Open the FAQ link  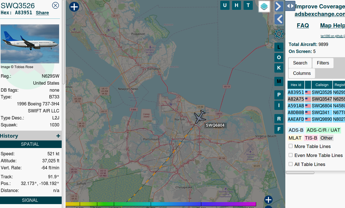point(303,26)
